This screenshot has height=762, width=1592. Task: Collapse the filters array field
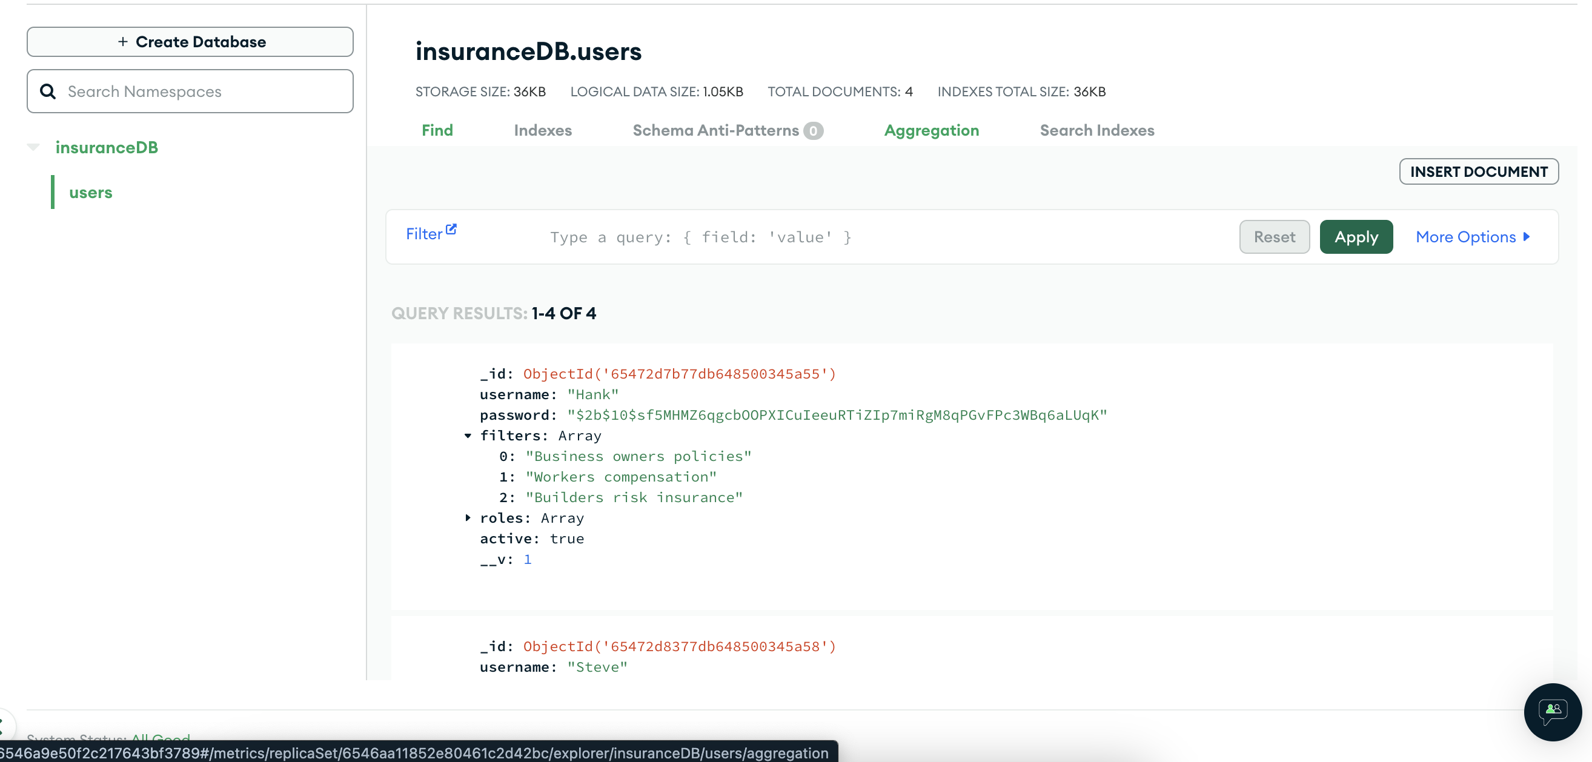[x=468, y=436]
